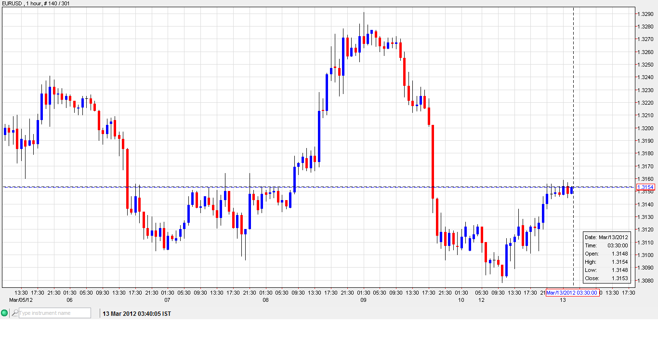Viewport: 658px width, 351px height.
Task: Click the 1.3160 price axis label
Action: (646, 179)
